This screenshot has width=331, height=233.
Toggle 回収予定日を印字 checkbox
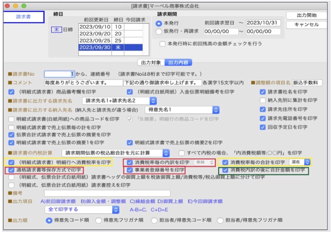coord(263,127)
